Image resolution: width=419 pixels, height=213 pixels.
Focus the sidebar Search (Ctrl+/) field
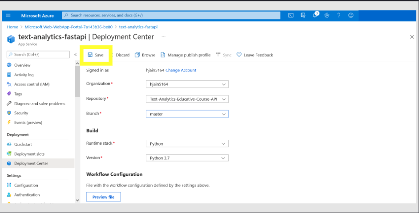coord(38,55)
